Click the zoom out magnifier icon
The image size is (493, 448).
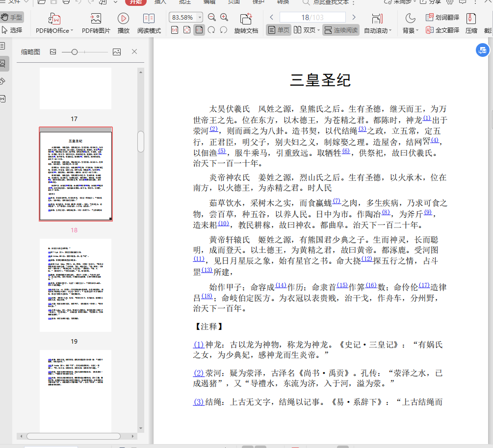pos(211,18)
